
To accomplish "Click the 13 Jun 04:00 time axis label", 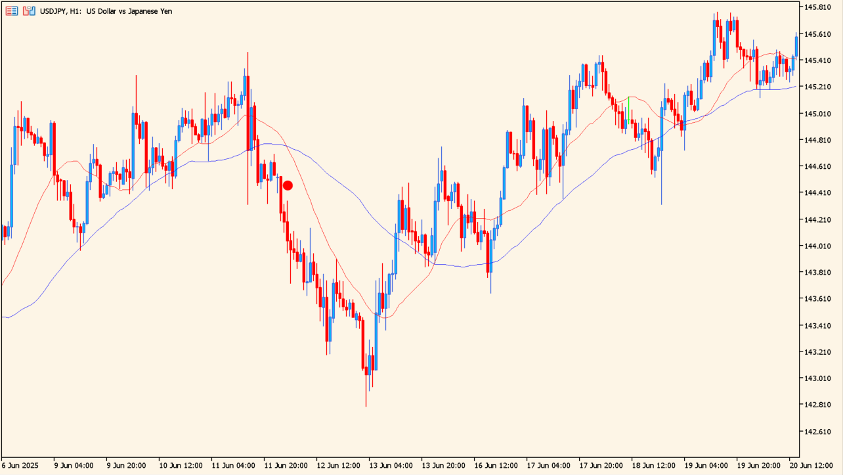I will pyautogui.click(x=392, y=465).
